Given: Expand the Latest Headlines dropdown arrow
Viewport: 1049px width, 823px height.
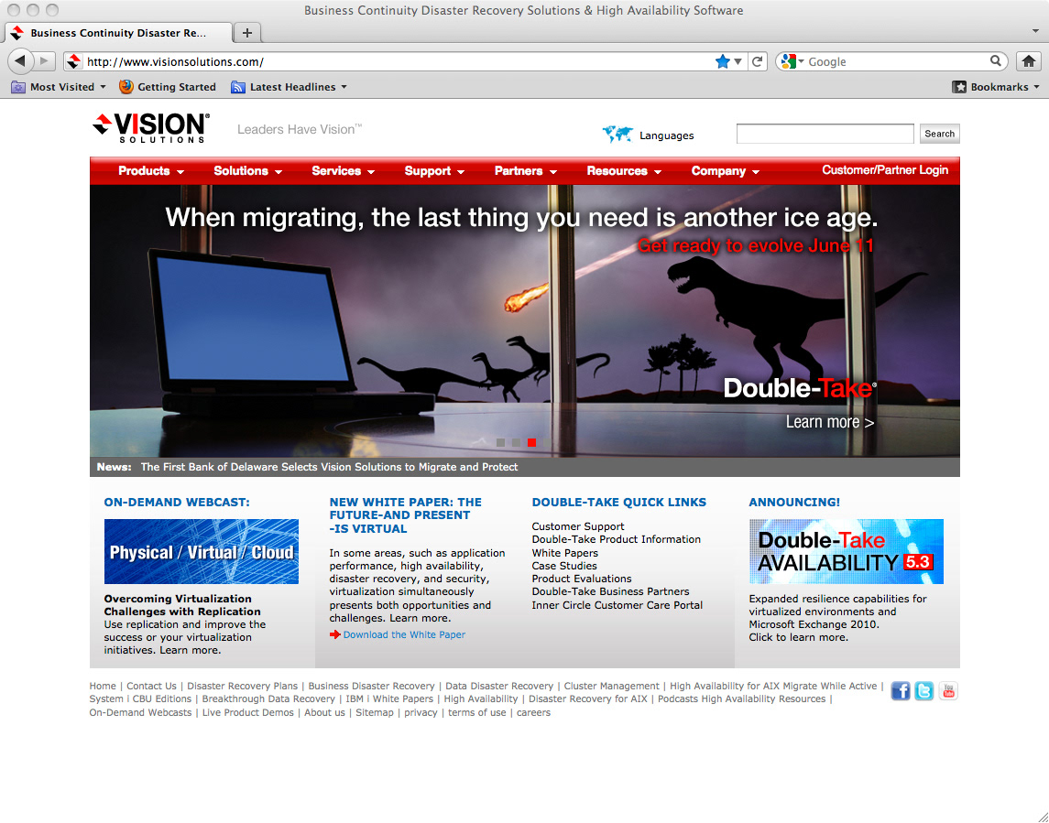Looking at the screenshot, I should point(344,87).
